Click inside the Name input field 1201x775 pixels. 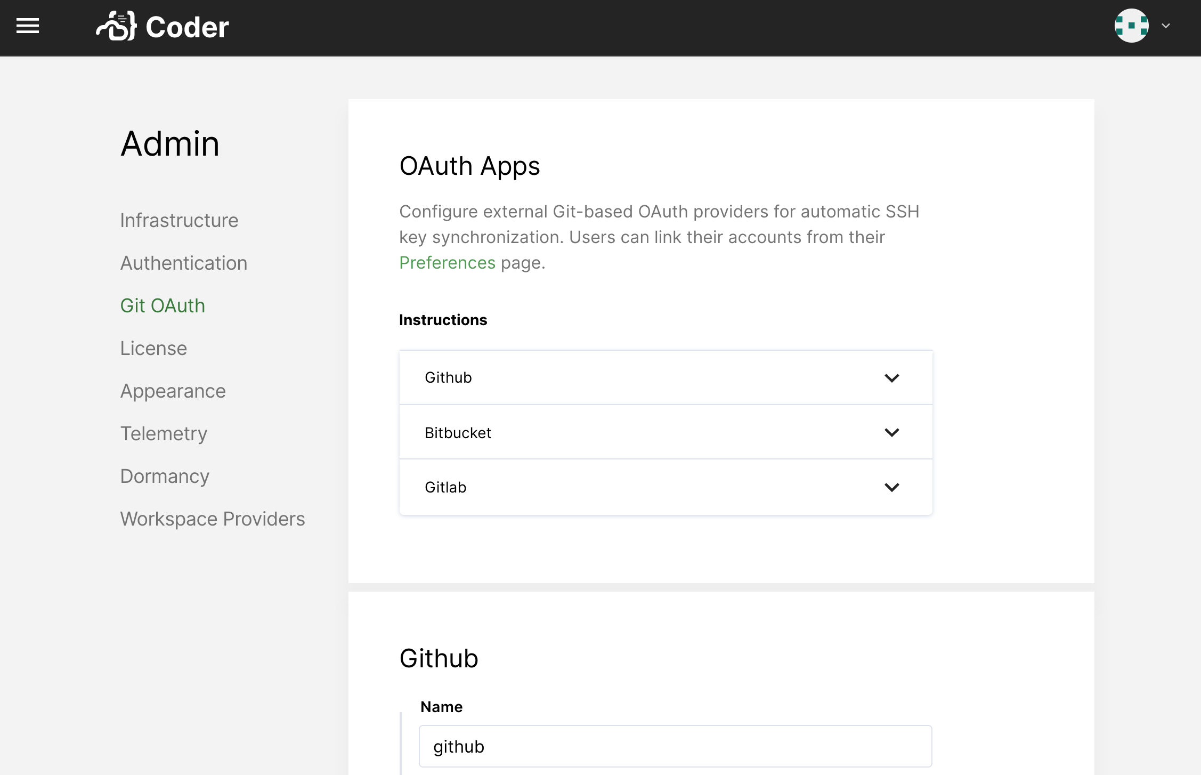[x=675, y=746]
